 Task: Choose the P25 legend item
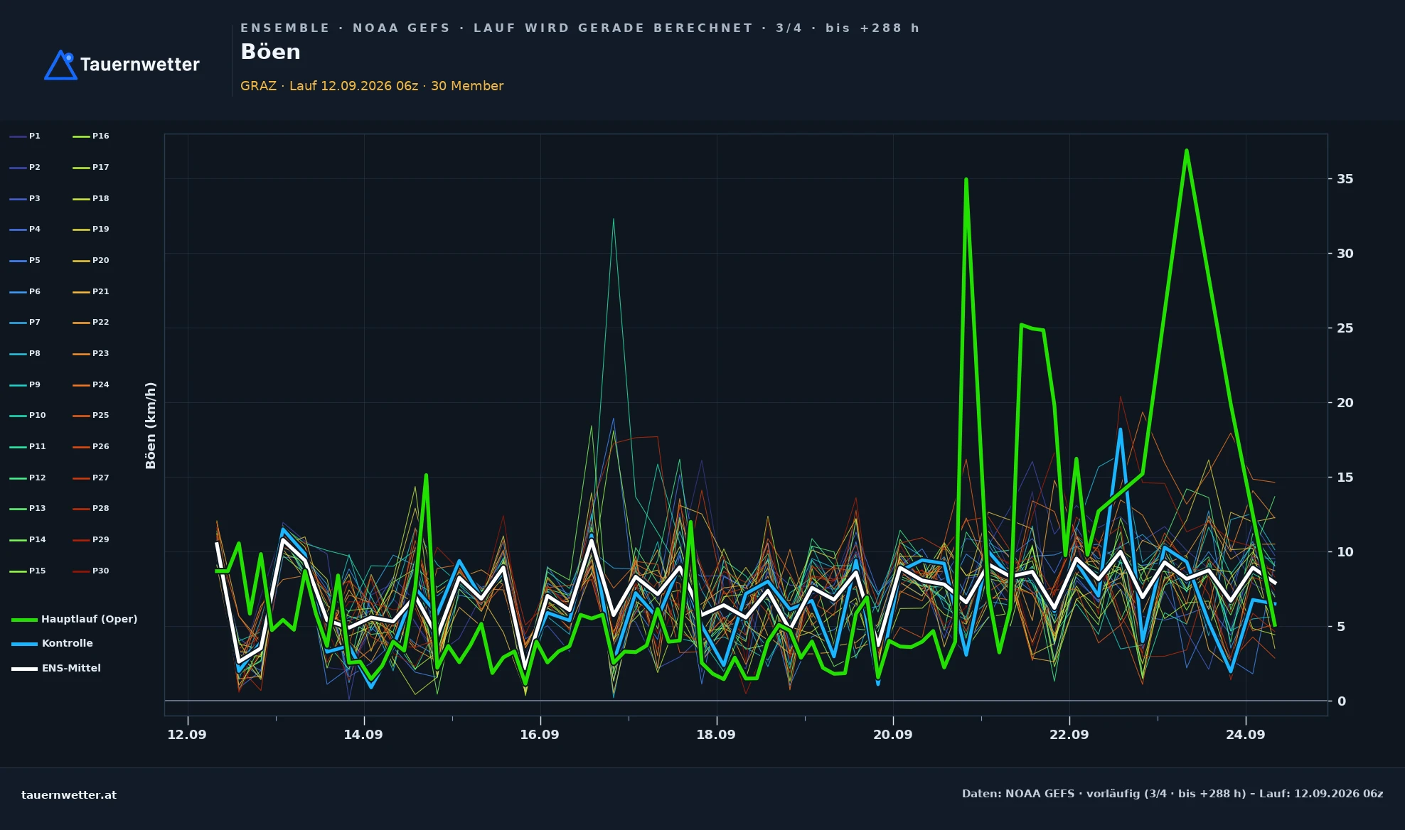91,415
